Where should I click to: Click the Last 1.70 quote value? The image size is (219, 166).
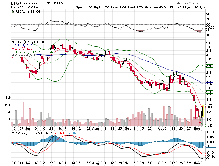click(135, 7)
